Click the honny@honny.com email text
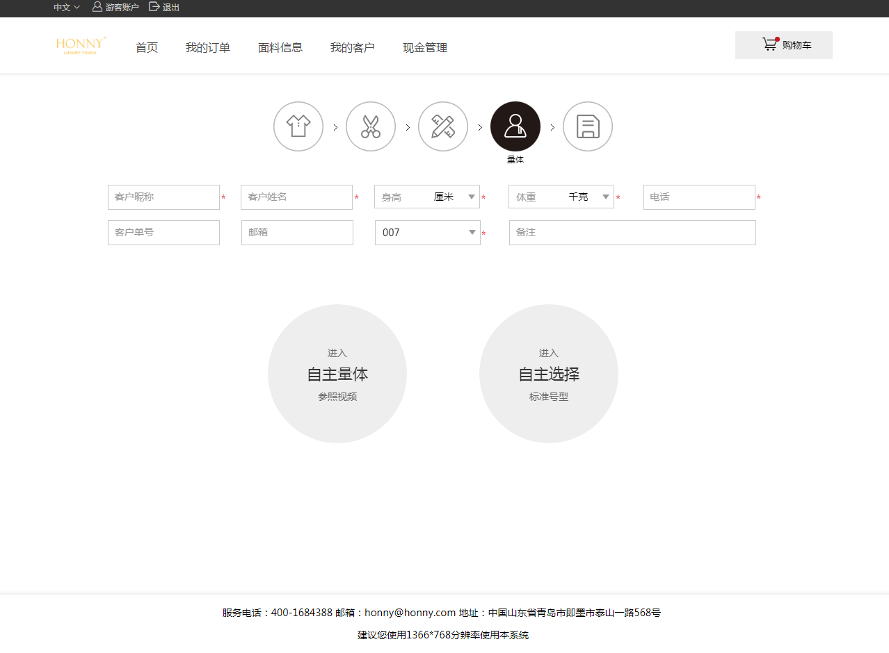The width and height of the screenshot is (889, 653). (410, 613)
